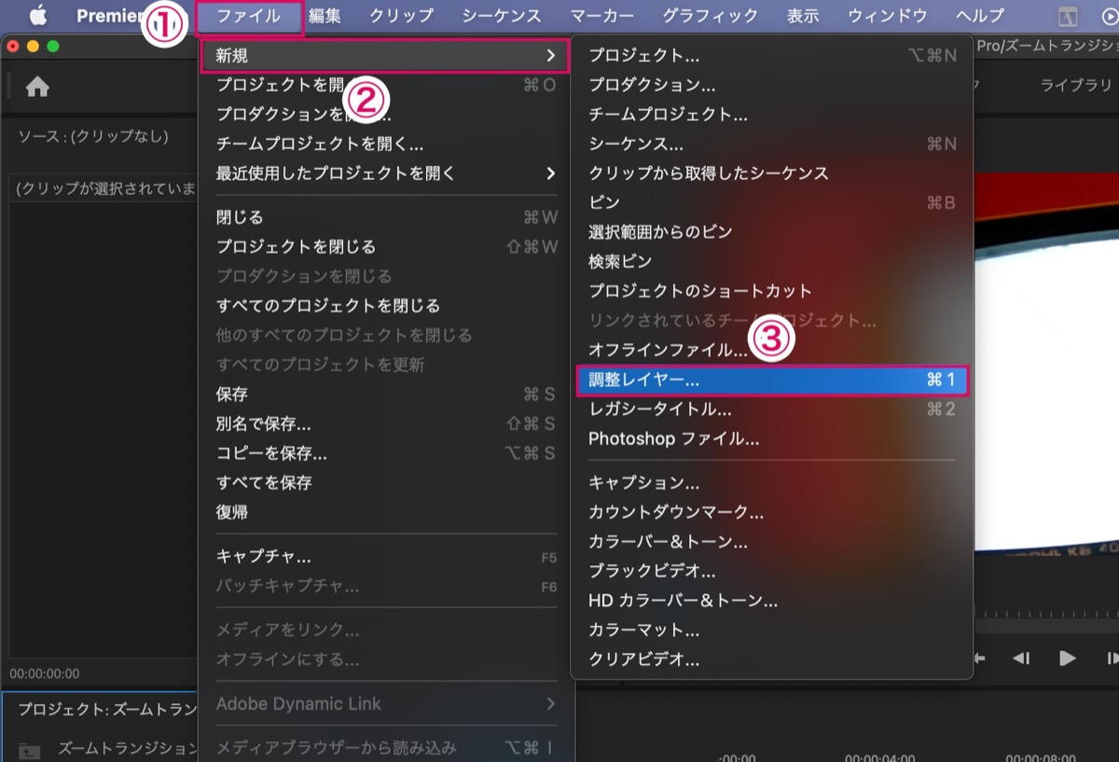
Task: Select キャプション...
Action: pyautogui.click(x=772, y=483)
